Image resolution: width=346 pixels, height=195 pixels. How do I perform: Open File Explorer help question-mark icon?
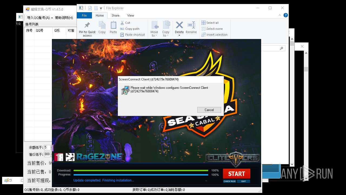[285, 15]
